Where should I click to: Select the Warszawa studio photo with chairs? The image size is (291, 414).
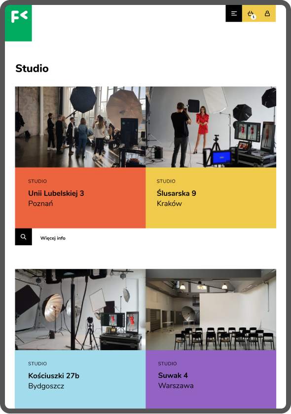tap(211, 310)
